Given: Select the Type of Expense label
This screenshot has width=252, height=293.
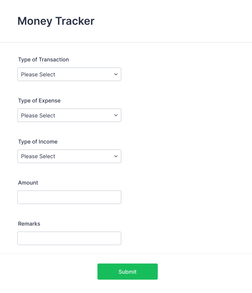Looking at the screenshot, I should pyautogui.click(x=39, y=101).
